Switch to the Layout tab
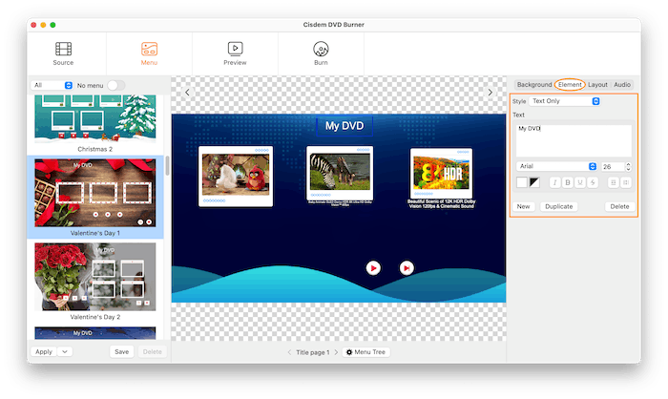Screen dimensions: 668x399 [x=597, y=85]
